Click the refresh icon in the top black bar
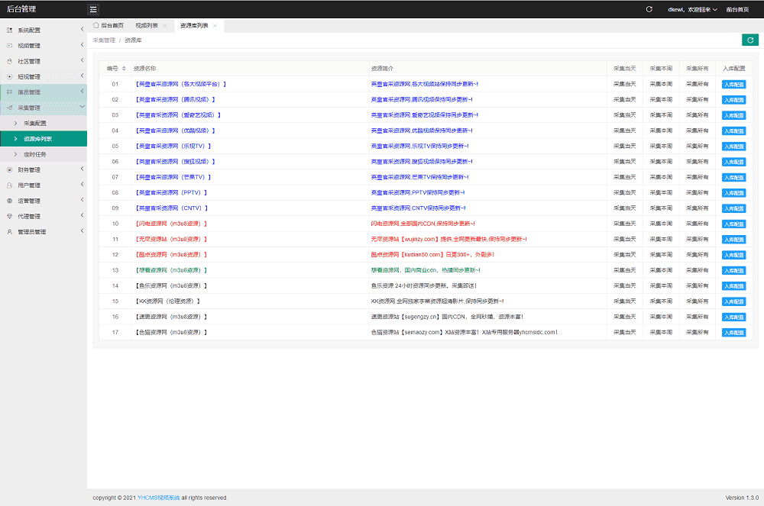 649,9
